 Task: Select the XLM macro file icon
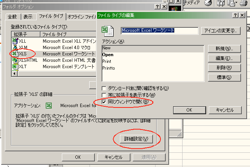pos(15,48)
